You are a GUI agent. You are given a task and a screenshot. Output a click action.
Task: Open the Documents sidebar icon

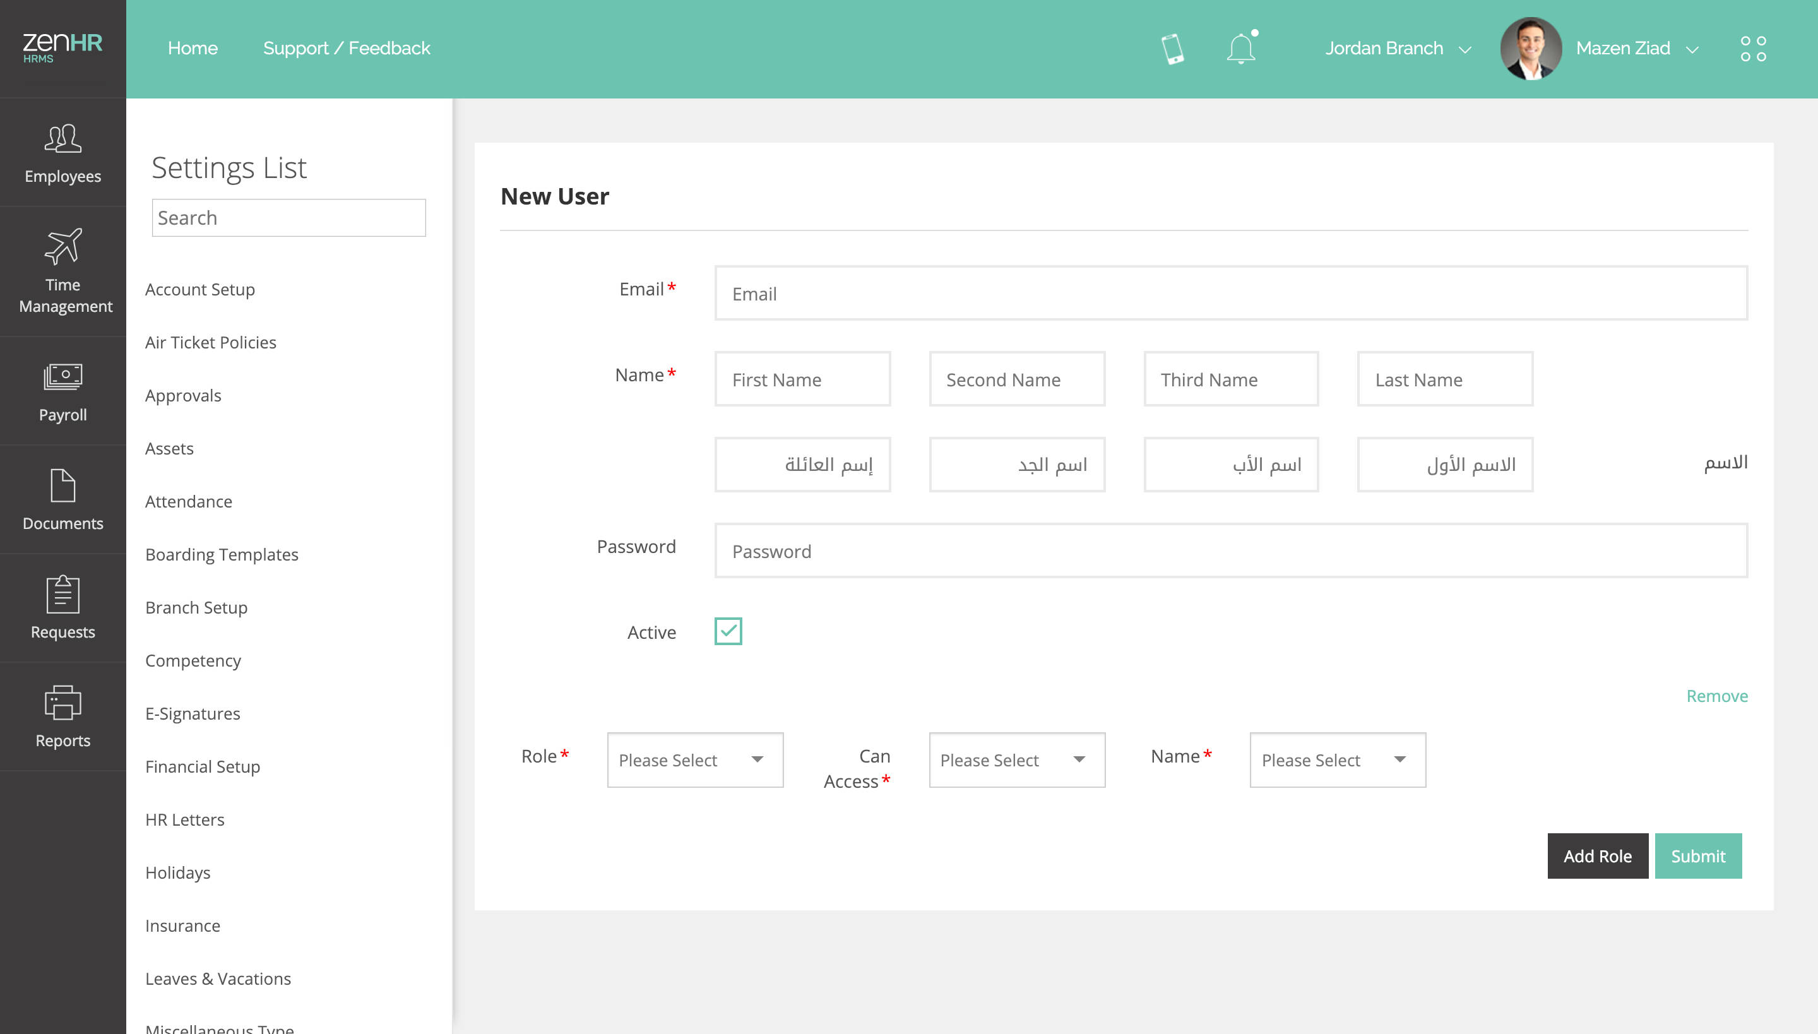[62, 486]
